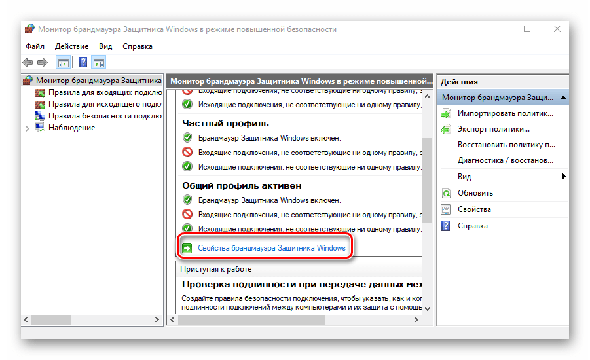Open the Вид submenu arrow in Actions

pos(564,177)
